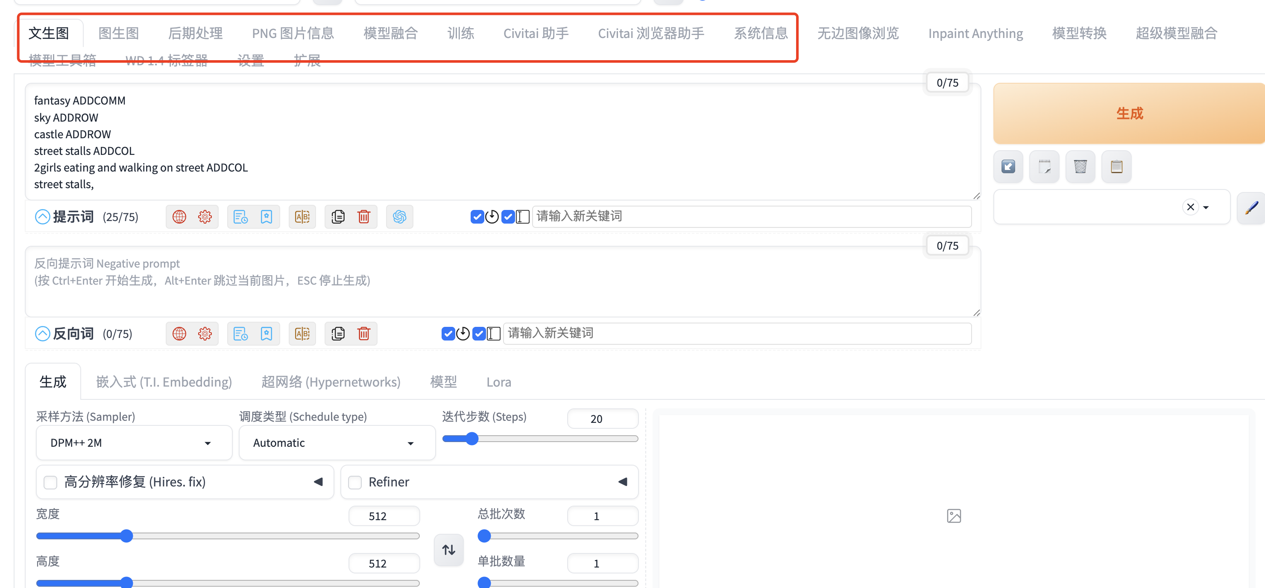Click the trash bin icon under 生成 button
Viewport: 1265px width, 588px height.
pyautogui.click(x=1080, y=167)
